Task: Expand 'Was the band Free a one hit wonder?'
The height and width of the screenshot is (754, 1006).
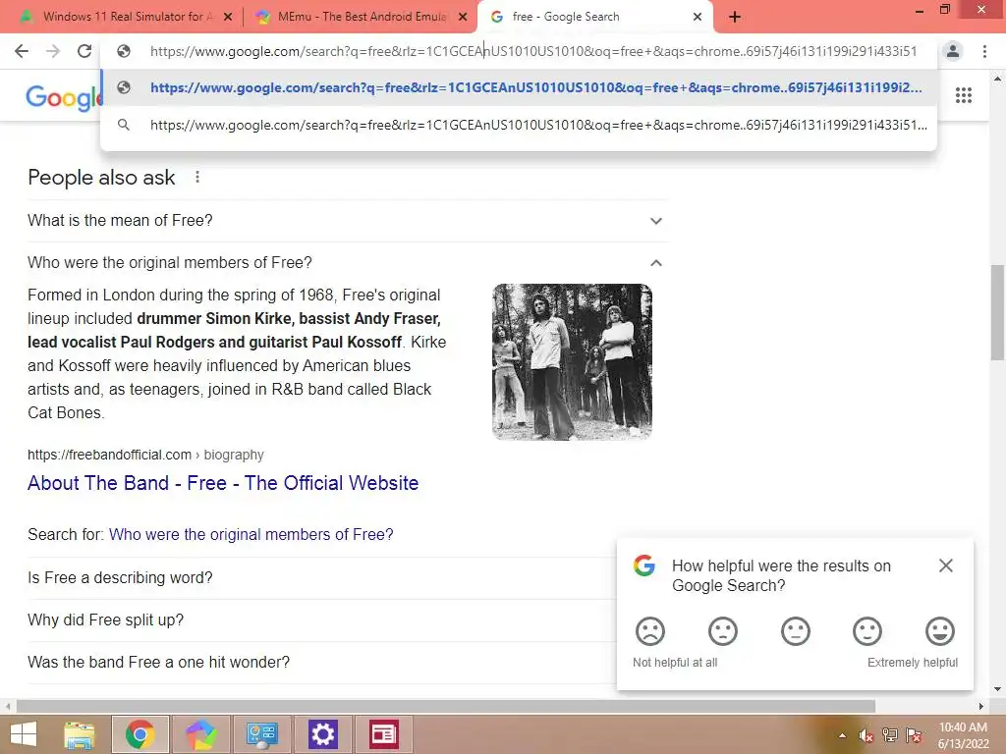Action: [x=321, y=663]
